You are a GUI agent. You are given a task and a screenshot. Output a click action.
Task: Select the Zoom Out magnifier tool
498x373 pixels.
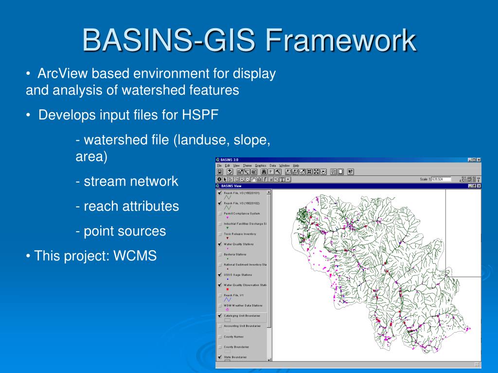(248, 179)
